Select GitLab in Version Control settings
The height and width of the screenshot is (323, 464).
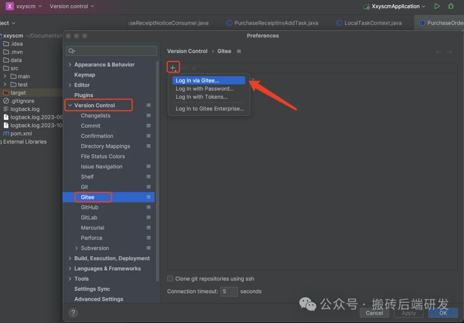pos(89,217)
